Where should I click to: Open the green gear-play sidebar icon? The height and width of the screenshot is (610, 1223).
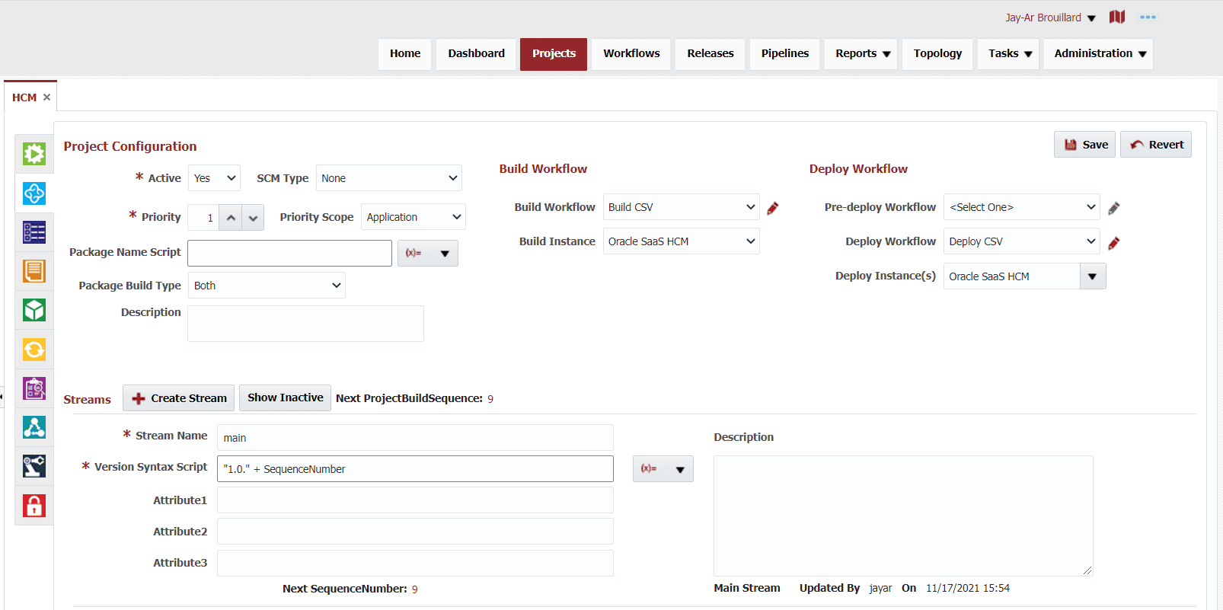tap(34, 154)
